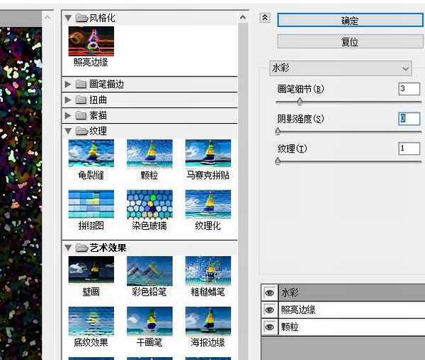Image resolution: width=425 pixels, height=360 pixels.
Task: Collapse the 艺术效果 filter category
Action: tap(69, 248)
